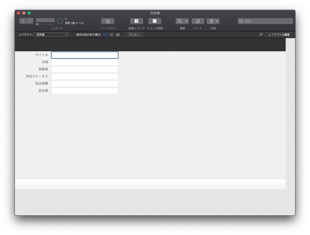Go to next record arrow
The height and width of the screenshot is (235, 310).
(30, 21)
